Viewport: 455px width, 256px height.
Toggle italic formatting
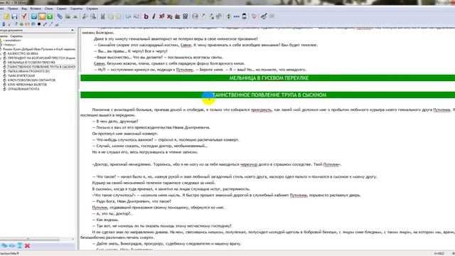154,16
